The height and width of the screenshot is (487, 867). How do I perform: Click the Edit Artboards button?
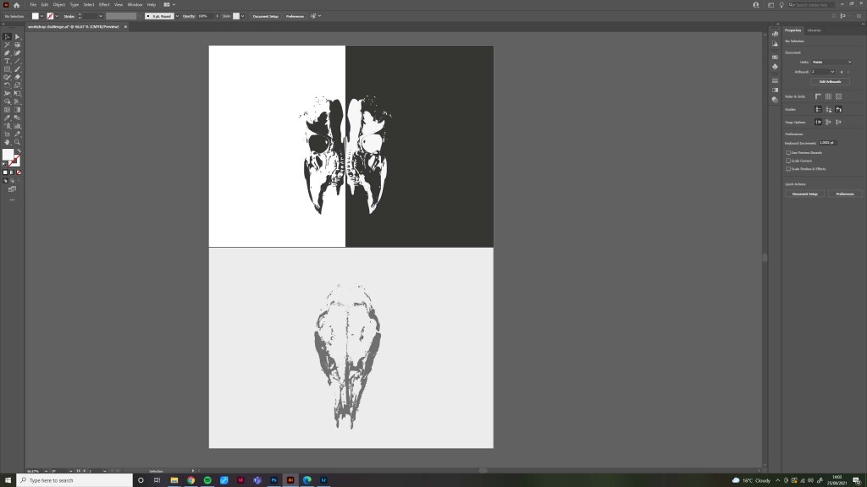[829, 82]
